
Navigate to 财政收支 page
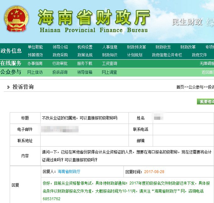coord(163,47)
